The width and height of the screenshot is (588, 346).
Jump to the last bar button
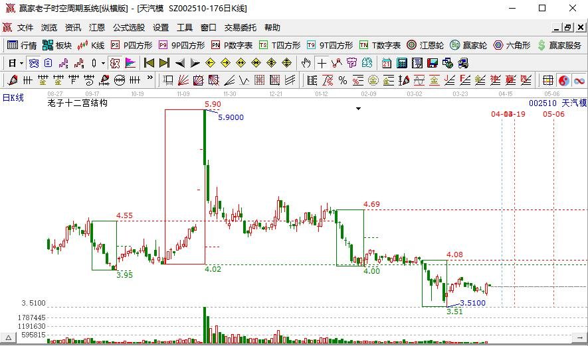[x=164, y=63]
